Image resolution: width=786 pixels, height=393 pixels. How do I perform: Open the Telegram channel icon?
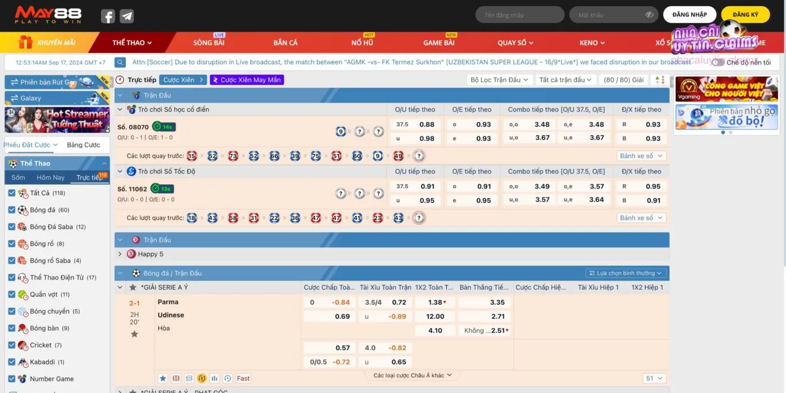click(127, 16)
